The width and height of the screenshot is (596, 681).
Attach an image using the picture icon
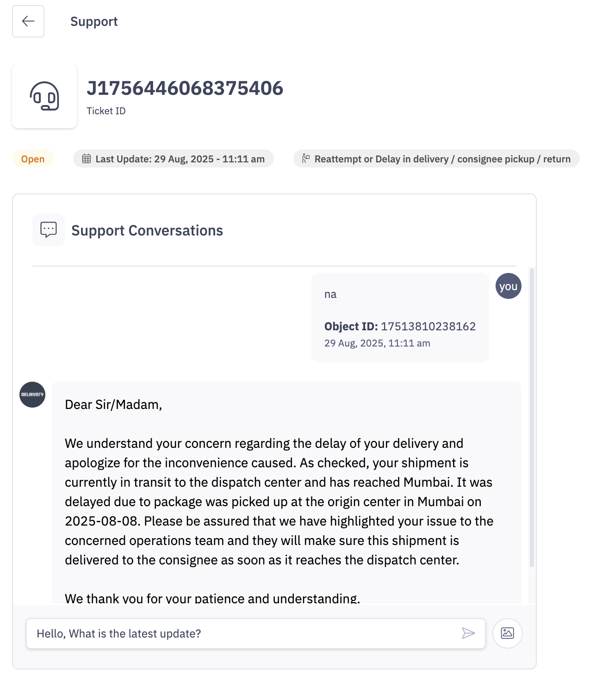pos(508,633)
